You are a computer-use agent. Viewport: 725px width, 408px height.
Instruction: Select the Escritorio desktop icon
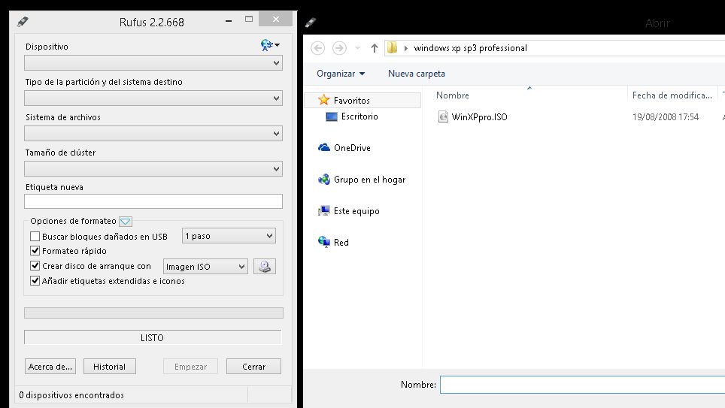click(331, 116)
